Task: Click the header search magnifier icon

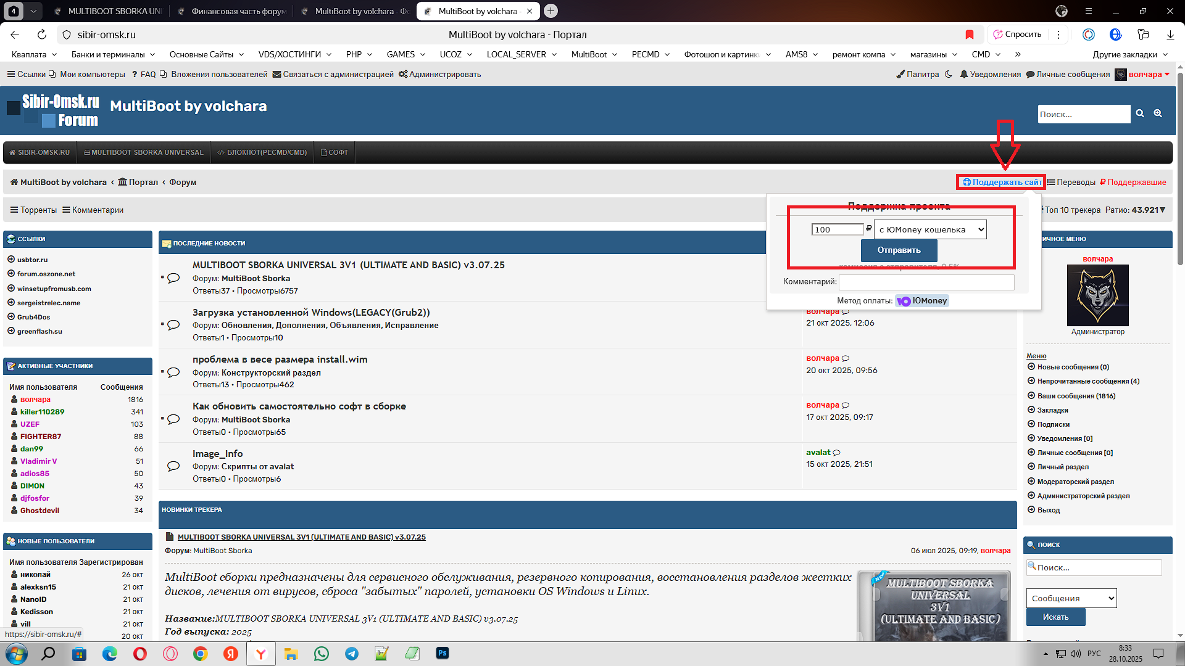Action: click(1140, 113)
